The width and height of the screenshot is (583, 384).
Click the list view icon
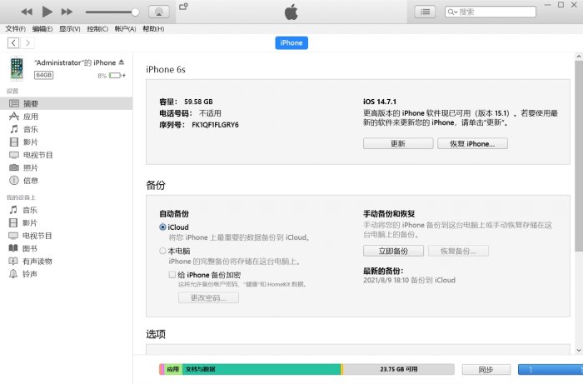coord(426,12)
